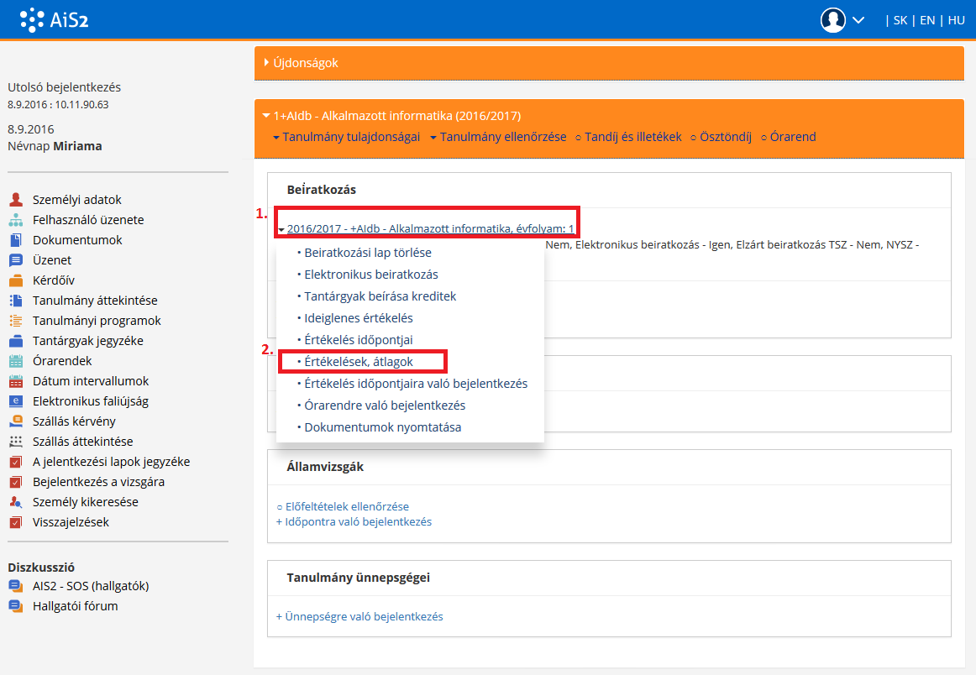Expand the Újdonságok panel
The image size is (976, 675).
305,63
